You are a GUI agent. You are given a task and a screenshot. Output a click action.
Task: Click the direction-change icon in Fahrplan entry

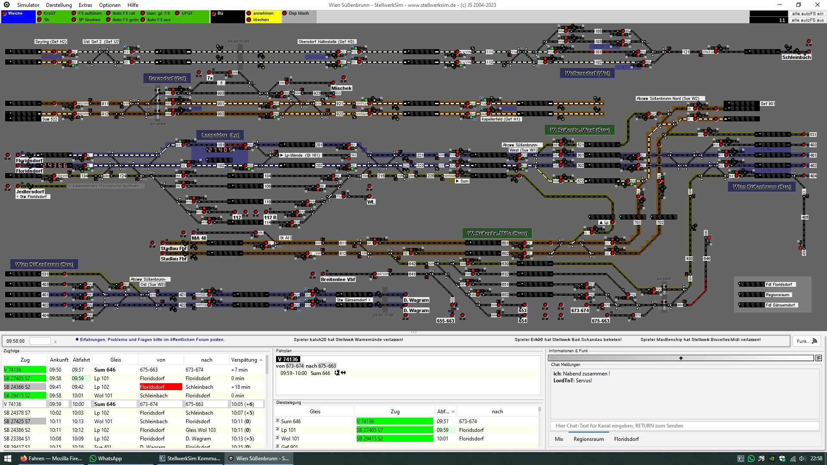343,373
